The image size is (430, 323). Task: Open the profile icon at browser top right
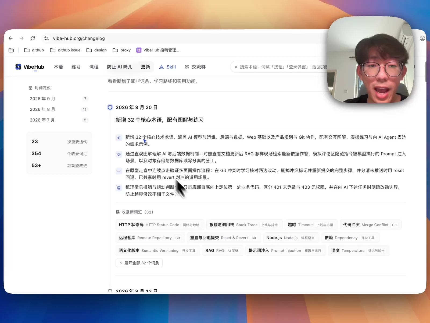(x=422, y=38)
